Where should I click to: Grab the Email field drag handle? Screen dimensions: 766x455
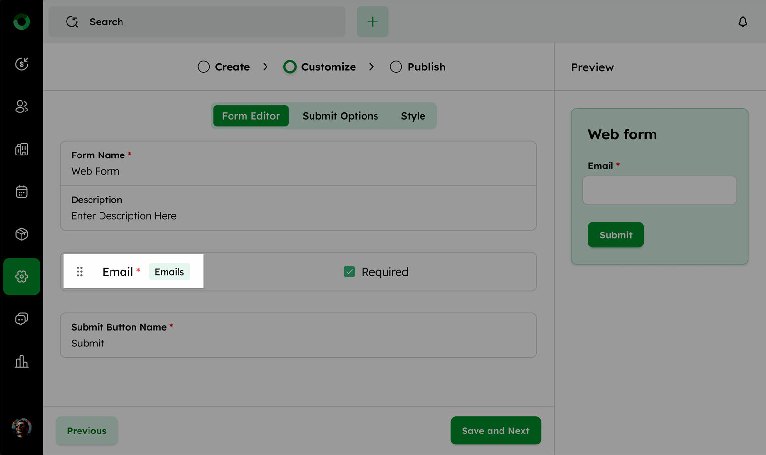(x=80, y=272)
